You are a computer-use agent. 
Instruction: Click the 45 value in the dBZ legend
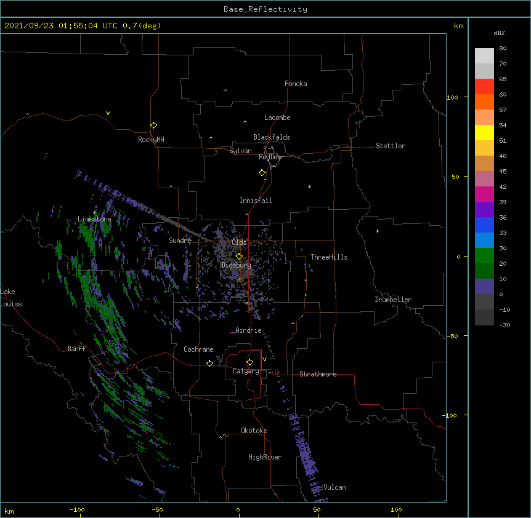(503, 172)
